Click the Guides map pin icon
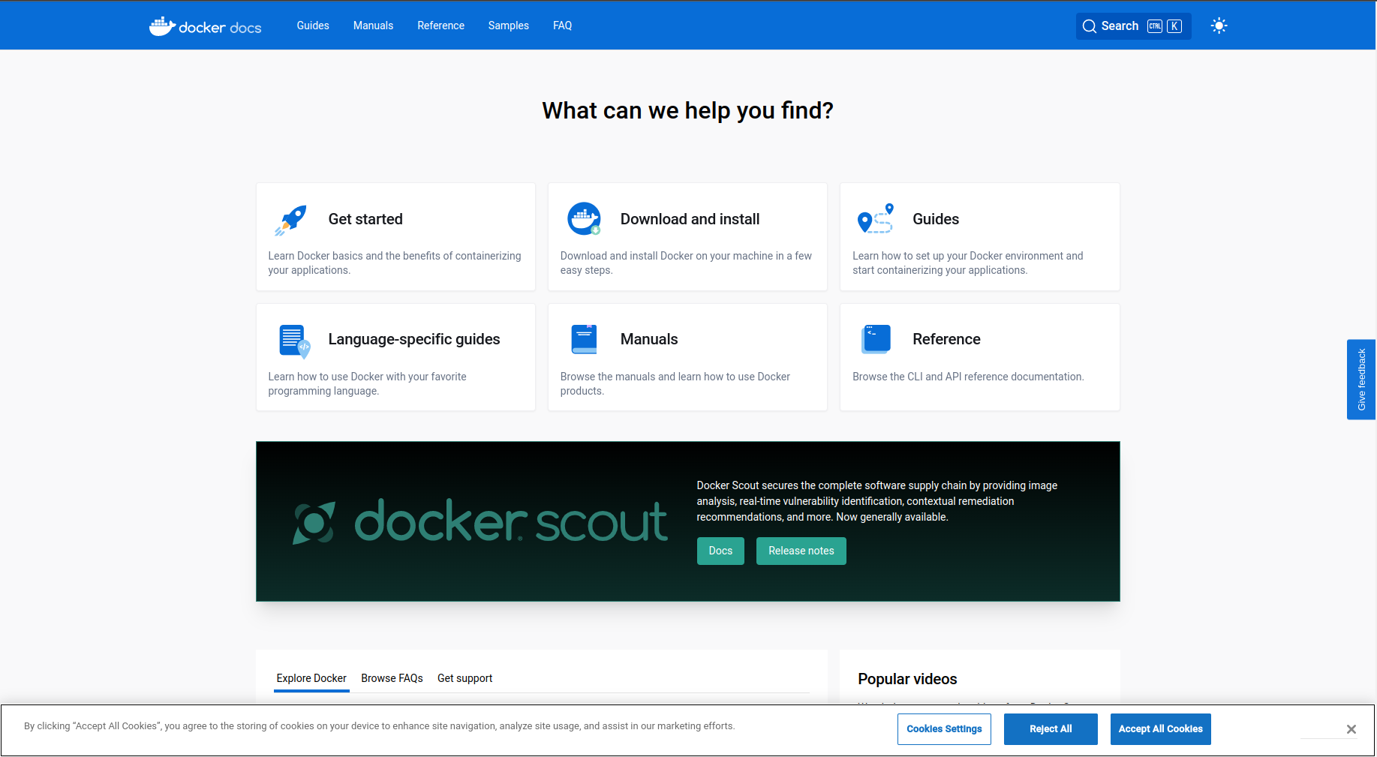Image resolution: width=1377 pixels, height=757 pixels. pyautogui.click(x=876, y=218)
